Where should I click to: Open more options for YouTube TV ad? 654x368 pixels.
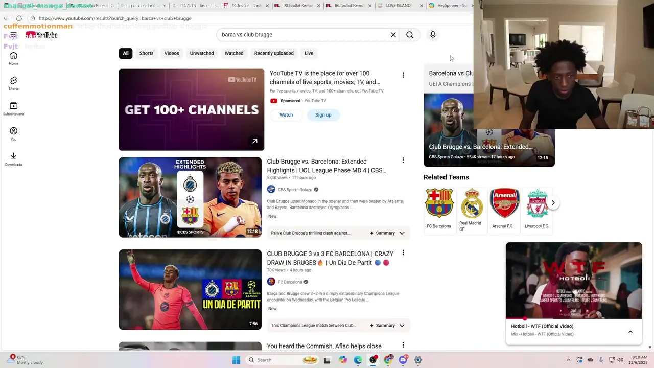pyautogui.click(x=403, y=75)
